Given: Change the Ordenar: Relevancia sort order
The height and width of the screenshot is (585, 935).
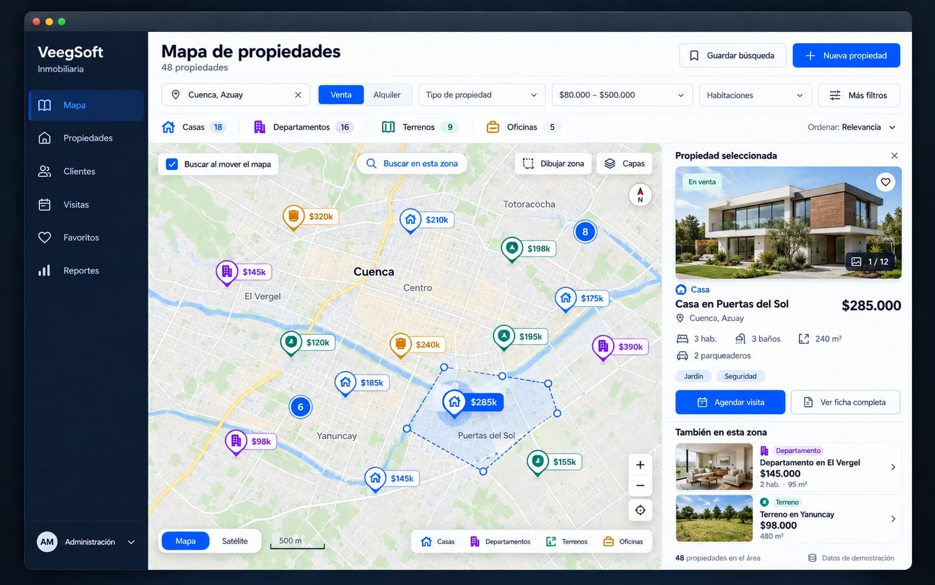Looking at the screenshot, I should [851, 127].
